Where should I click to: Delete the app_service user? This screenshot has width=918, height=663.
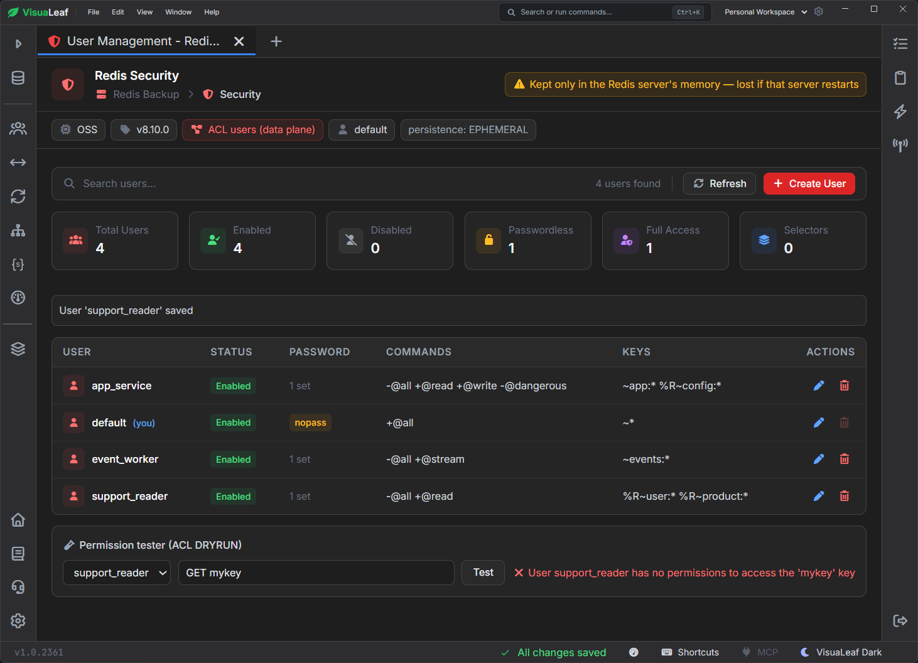click(845, 385)
